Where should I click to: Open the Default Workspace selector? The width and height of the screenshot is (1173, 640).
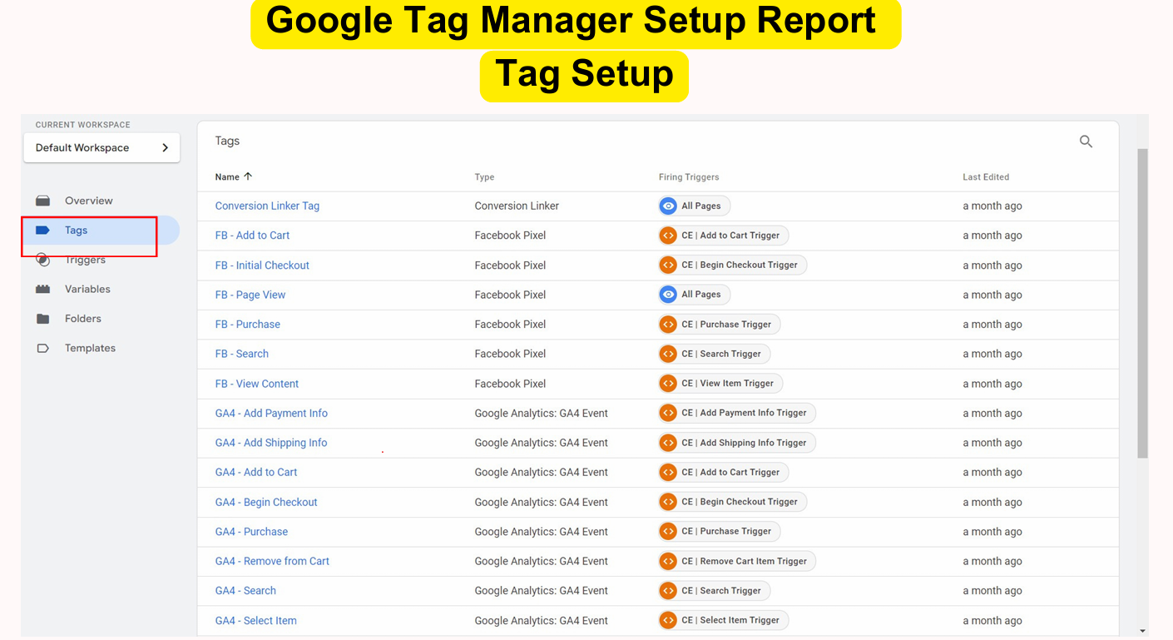101,147
